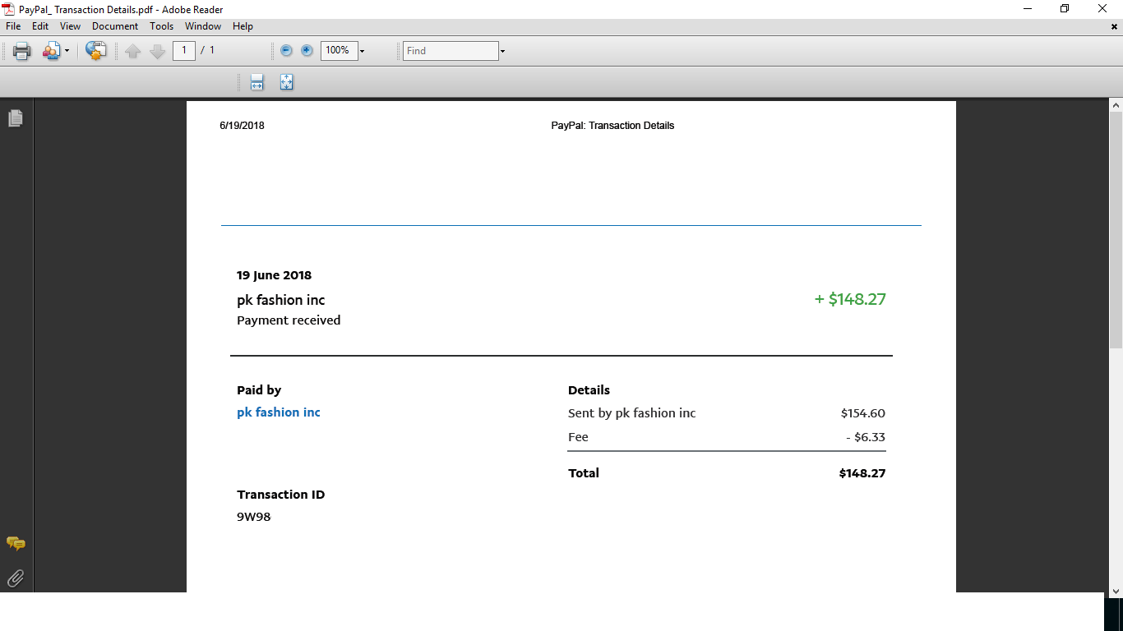Viewport: 1123px width, 631px height.
Task: Click the document close x in menu bar
Action: point(1114,26)
